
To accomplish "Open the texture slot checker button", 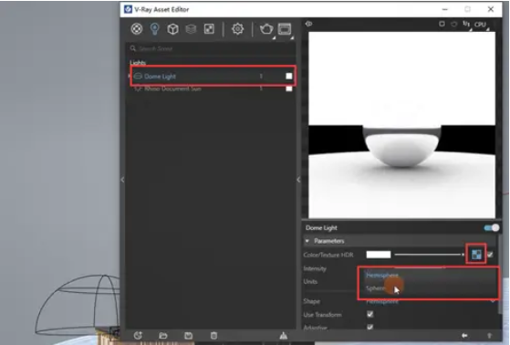I will pyautogui.click(x=476, y=255).
